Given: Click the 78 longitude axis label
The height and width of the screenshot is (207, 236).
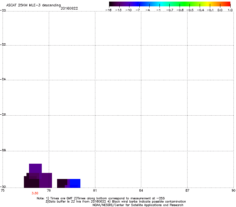Looking at the screenshot, I should (x=49, y=190).
